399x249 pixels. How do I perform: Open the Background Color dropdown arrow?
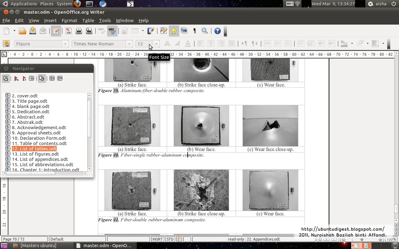(383, 44)
